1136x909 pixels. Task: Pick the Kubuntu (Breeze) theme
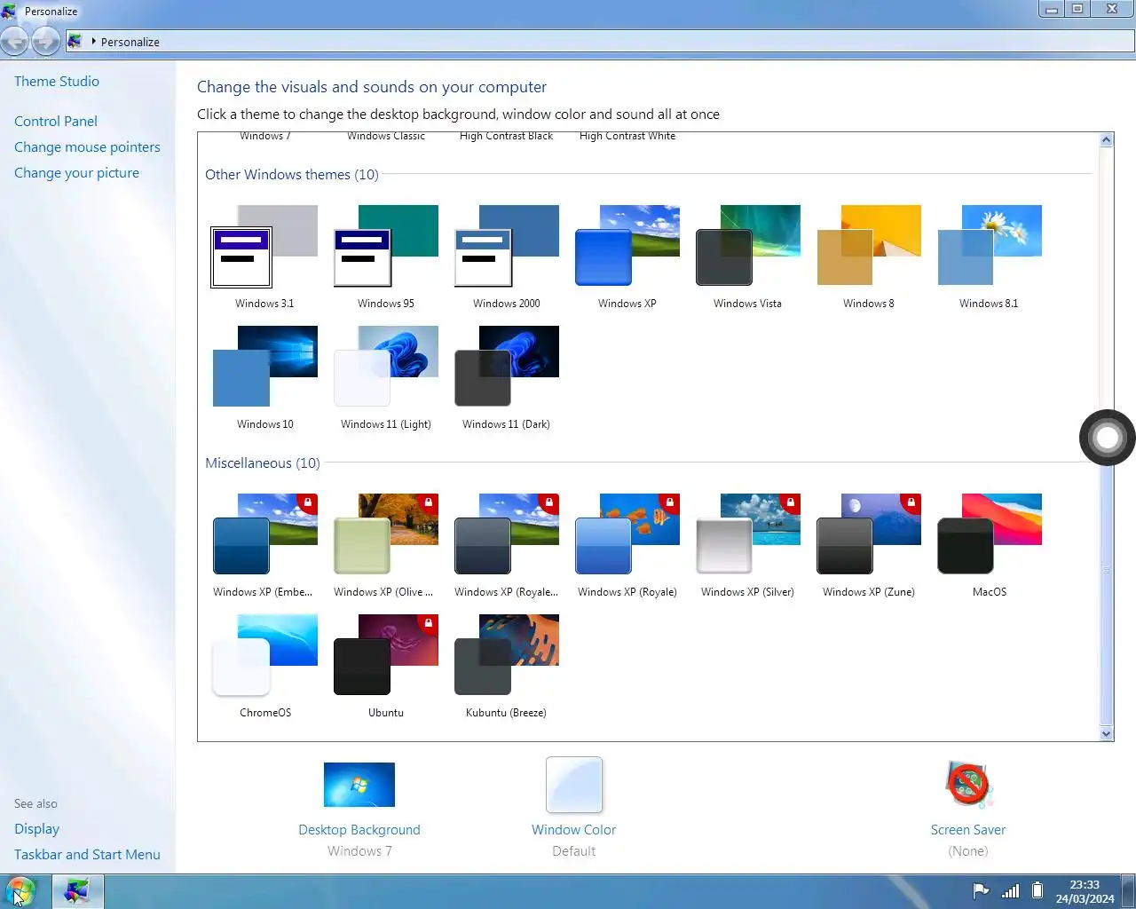507,666
